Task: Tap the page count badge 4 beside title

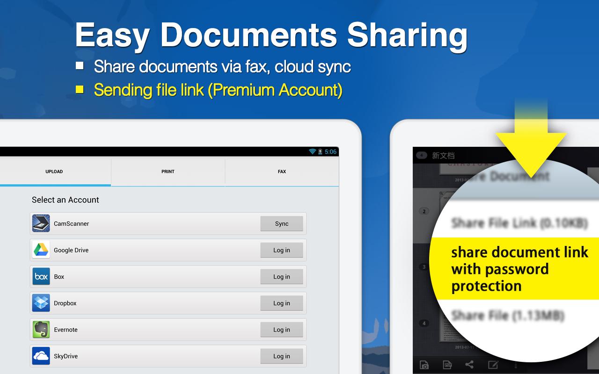Action: (422, 155)
